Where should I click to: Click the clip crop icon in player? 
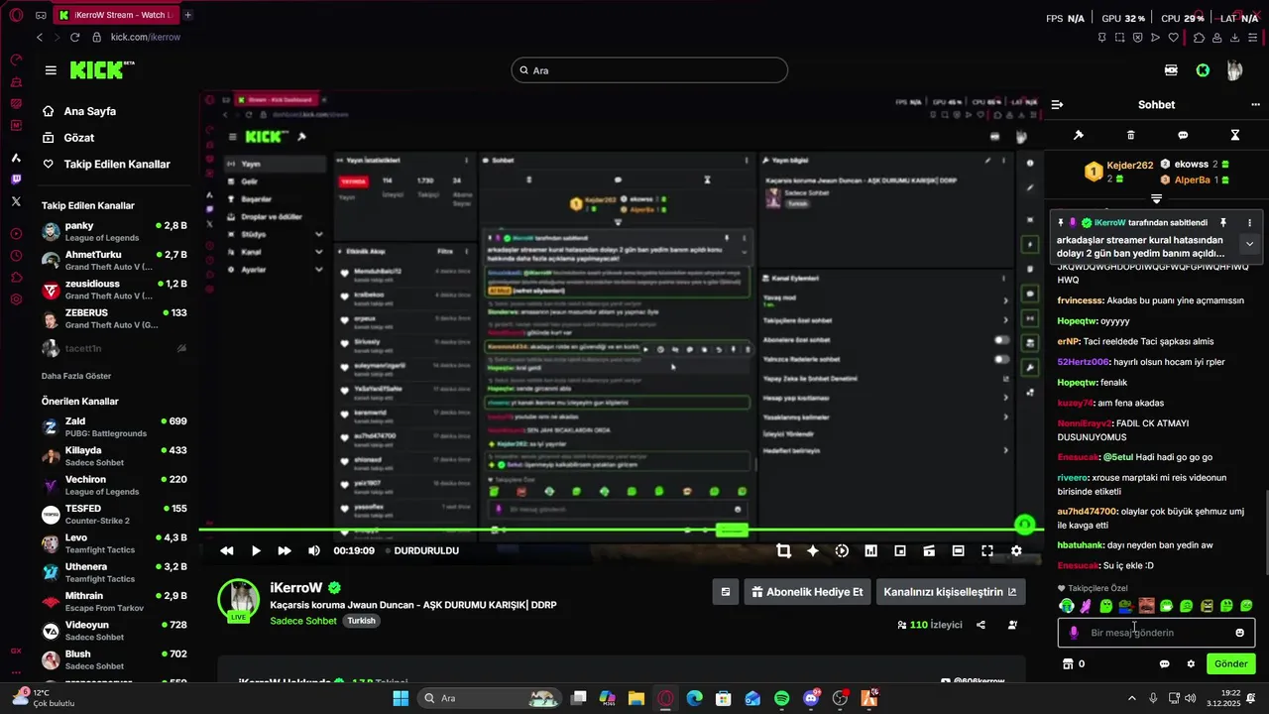click(783, 550)
